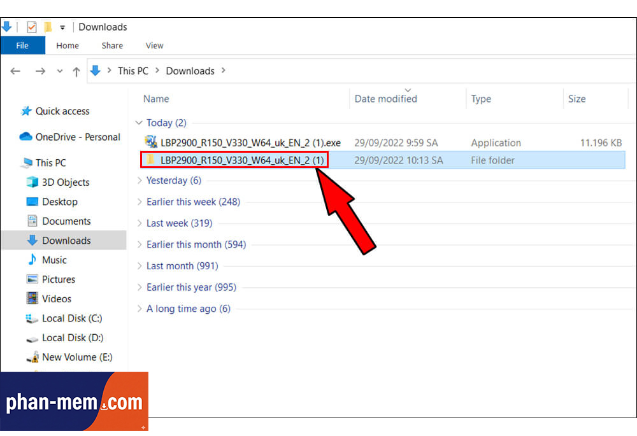Viewport: 637px width, 436px height.
Task: Open 3D Objects in navigation pane
Action: pos(65,182)
